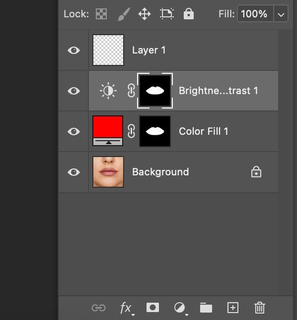
Task: Create a new group folder icon
Action: pos(206,308)
